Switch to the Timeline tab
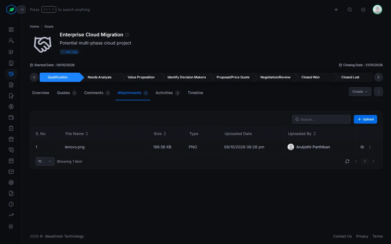Viewport: 391px width, 244px height. 195,93
